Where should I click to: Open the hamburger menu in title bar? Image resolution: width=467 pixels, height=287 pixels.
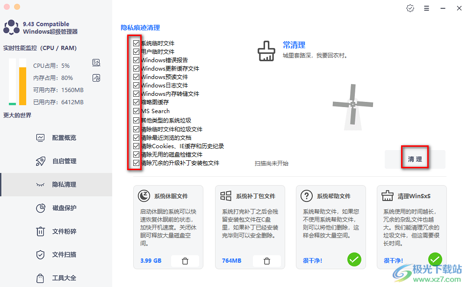[x=426, y=8]
